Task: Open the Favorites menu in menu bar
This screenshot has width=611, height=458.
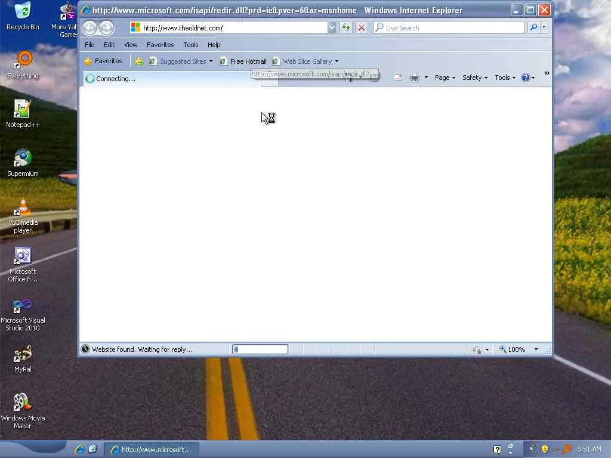Action: pos(160,45)
